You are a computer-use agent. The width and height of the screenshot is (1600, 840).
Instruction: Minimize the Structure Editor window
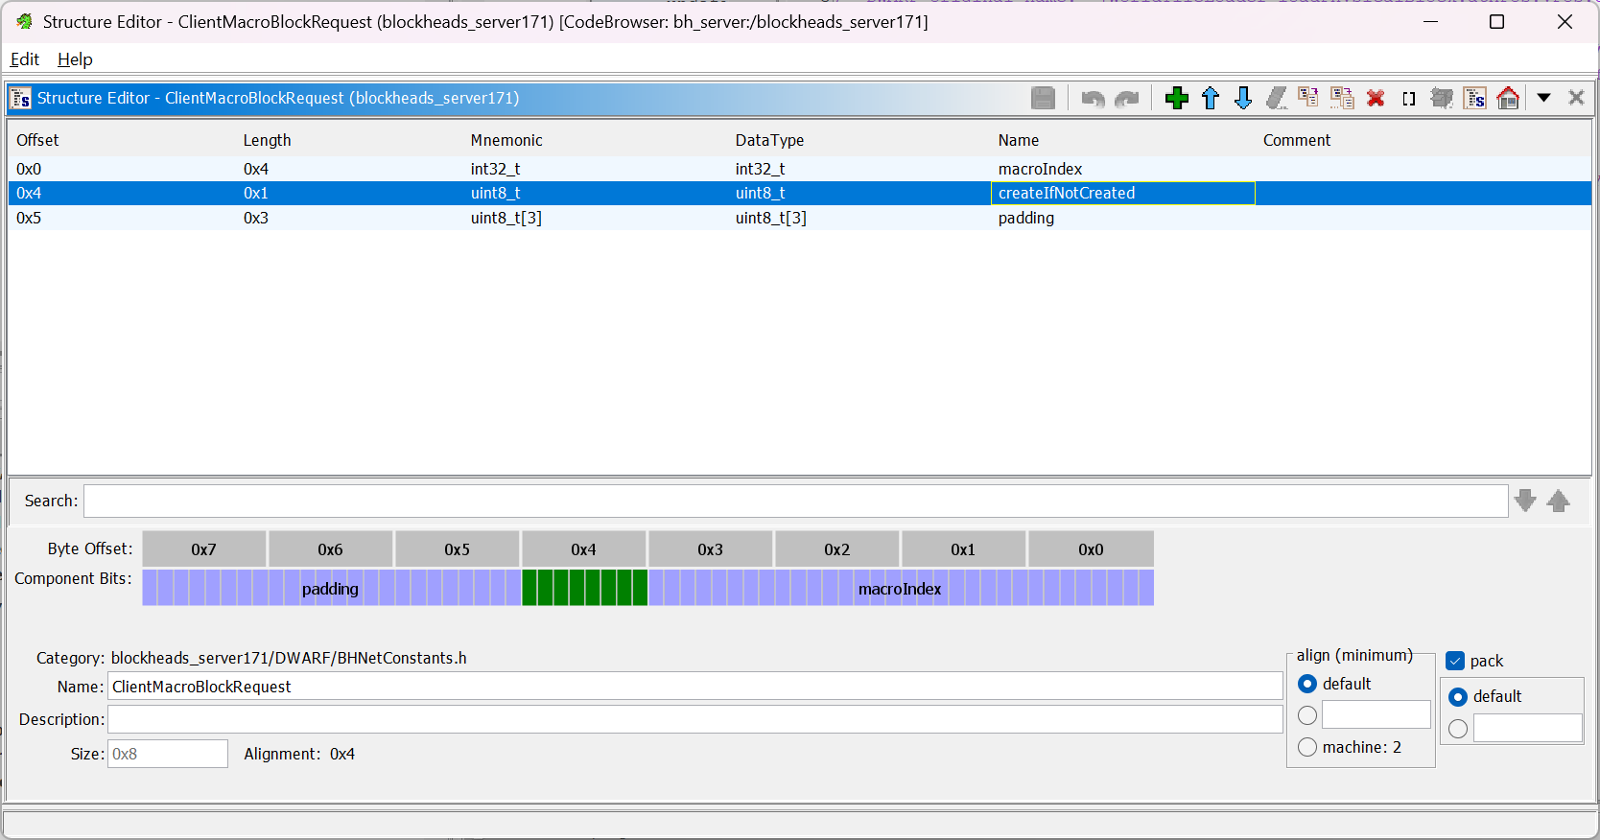coord(1430,21)
